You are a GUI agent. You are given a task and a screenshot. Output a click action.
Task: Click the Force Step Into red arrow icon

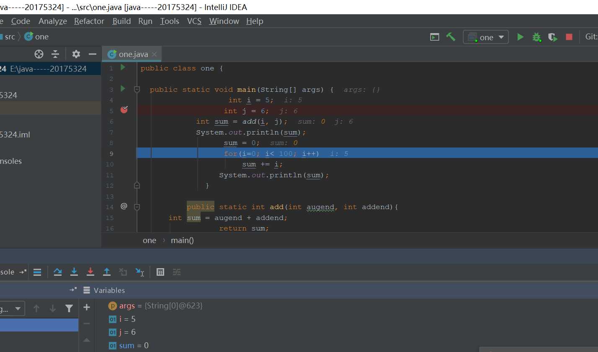[x=90, y=272]
